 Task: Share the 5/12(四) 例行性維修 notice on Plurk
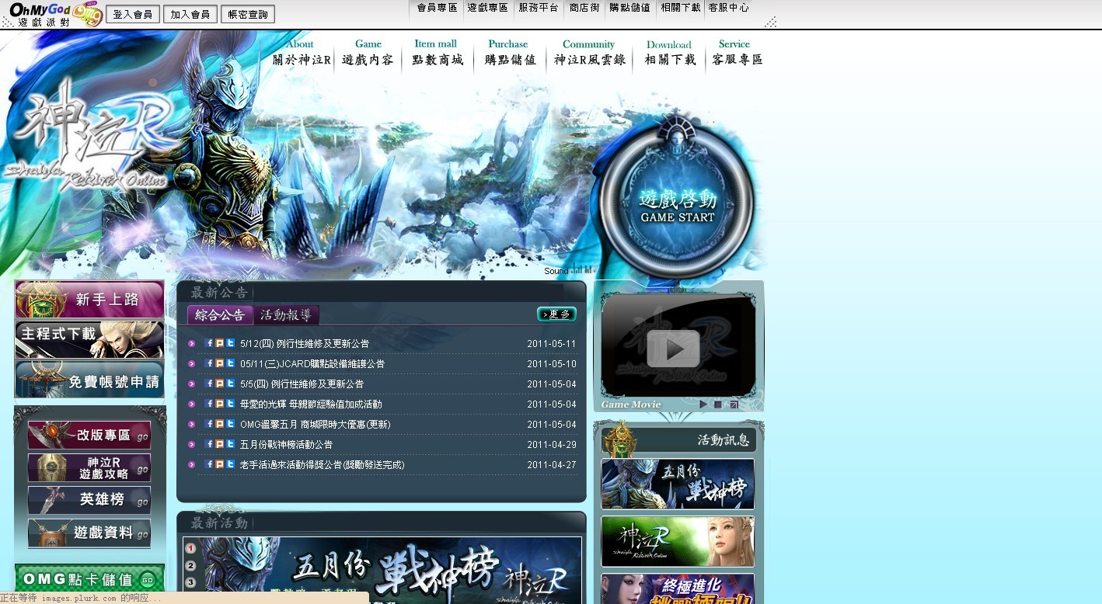tap(220, 343)
